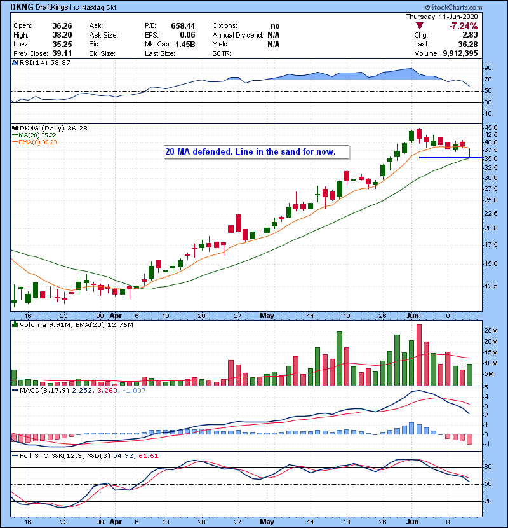
Task: Click the Open value 36.26
Action: 62,26
